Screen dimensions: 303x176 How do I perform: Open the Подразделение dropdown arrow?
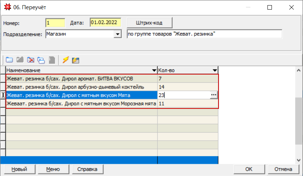point(117,34)
